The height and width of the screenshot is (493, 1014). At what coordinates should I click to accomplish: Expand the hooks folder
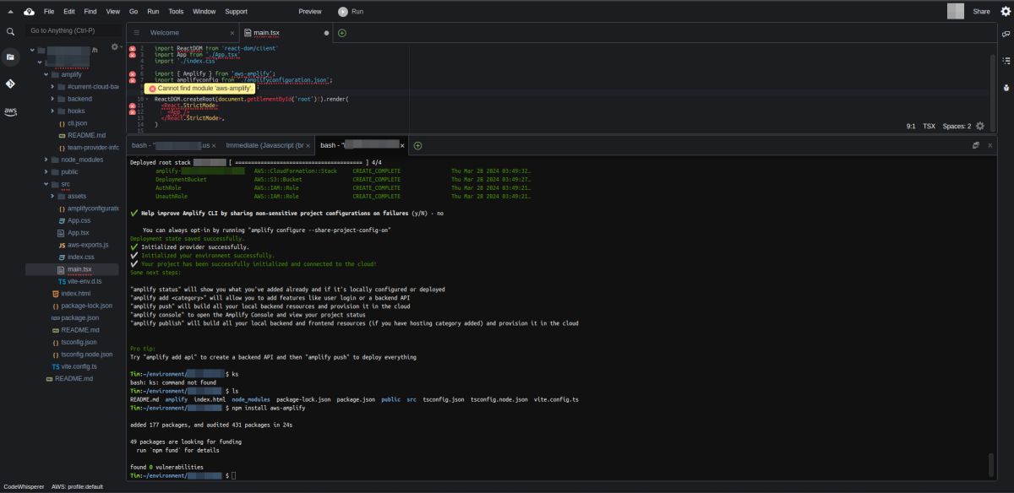pyautogui.click(x=52, y=111)
